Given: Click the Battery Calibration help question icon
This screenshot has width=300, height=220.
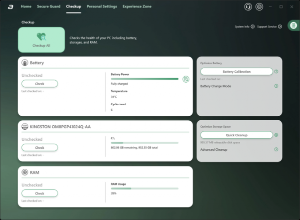Looking at the screenshot, I should click(276, 72).
